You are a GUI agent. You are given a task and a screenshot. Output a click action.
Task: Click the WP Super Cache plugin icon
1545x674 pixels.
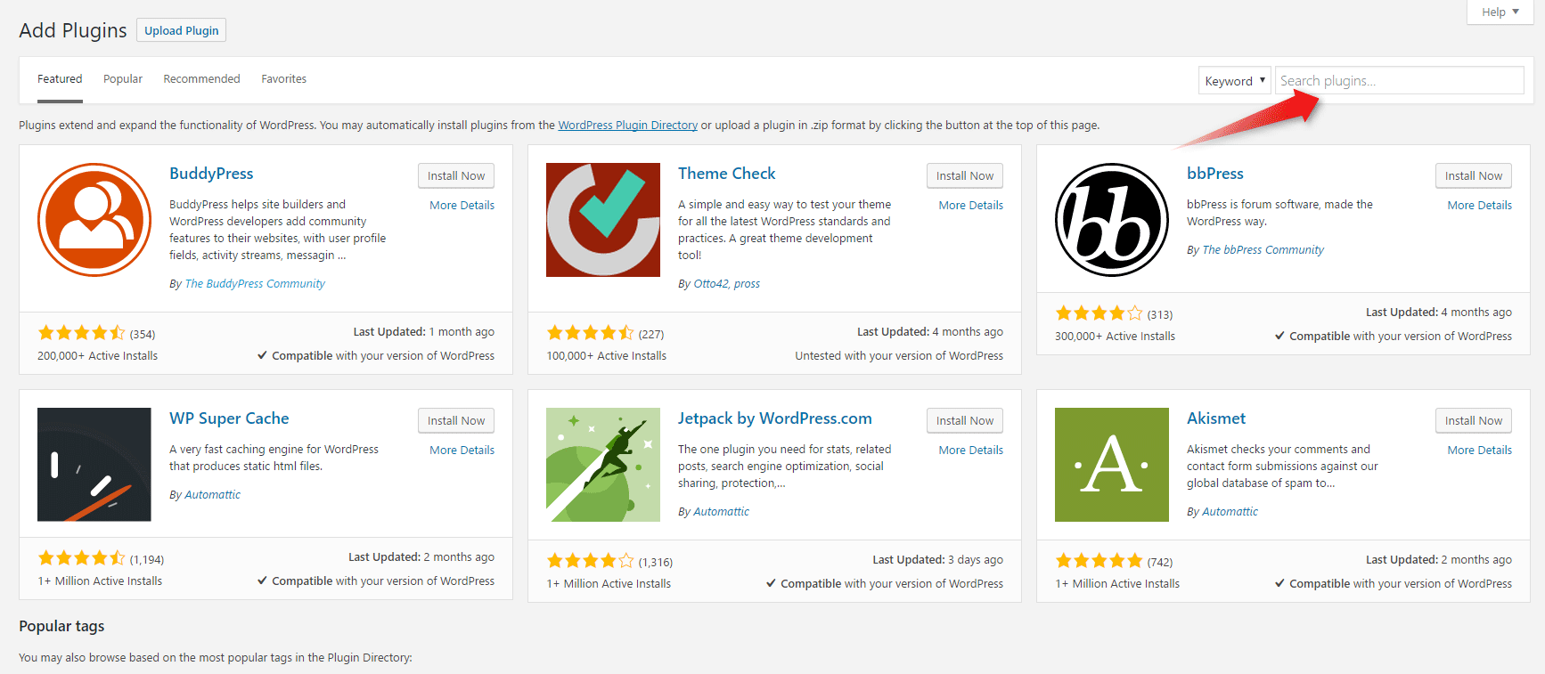click(x=94, y=465)
